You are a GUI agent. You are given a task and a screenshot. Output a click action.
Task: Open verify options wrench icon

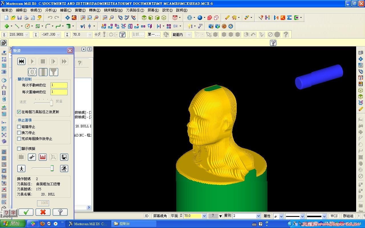(32, 157)
